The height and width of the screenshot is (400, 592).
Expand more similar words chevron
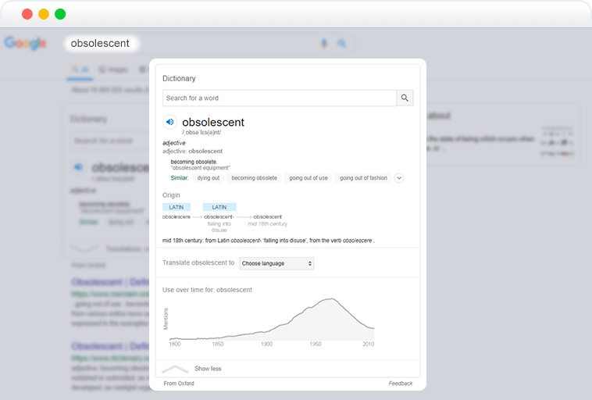[x=399, y=178]
